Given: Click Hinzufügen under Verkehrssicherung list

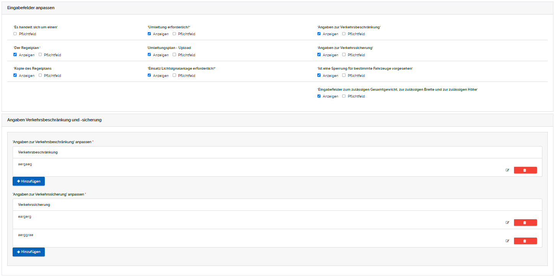Looking at the screenshot, I should 29,252.
